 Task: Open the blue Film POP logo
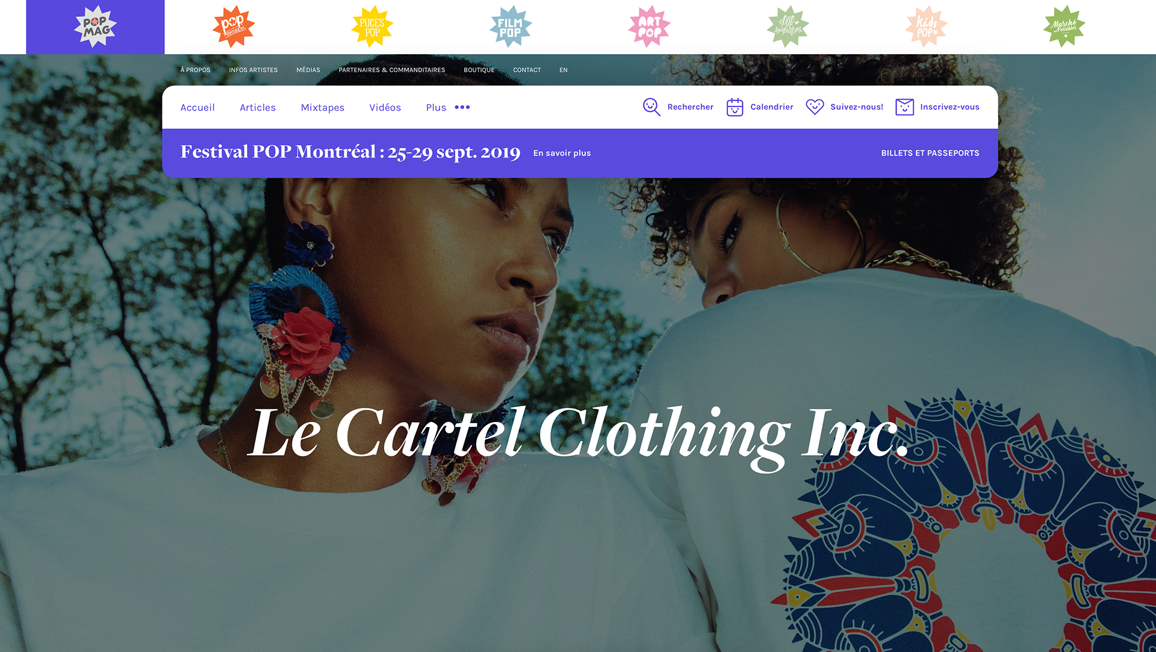pyautogui.click(x=511, y=26)
